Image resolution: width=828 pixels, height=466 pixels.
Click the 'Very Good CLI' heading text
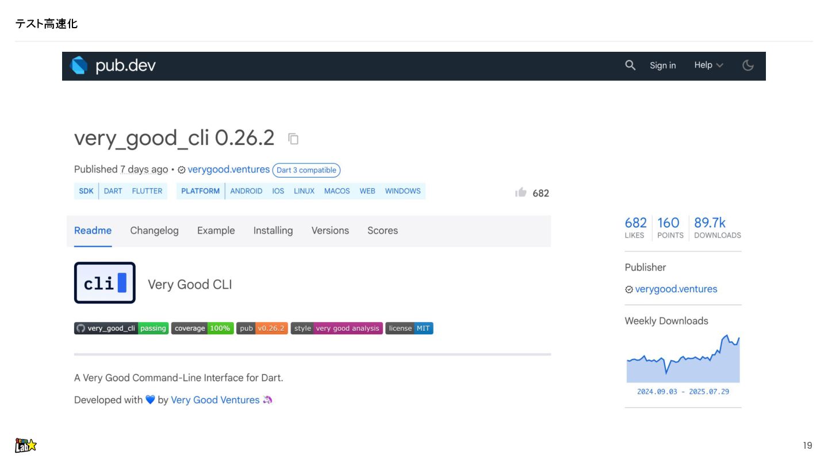coord(190,285)
